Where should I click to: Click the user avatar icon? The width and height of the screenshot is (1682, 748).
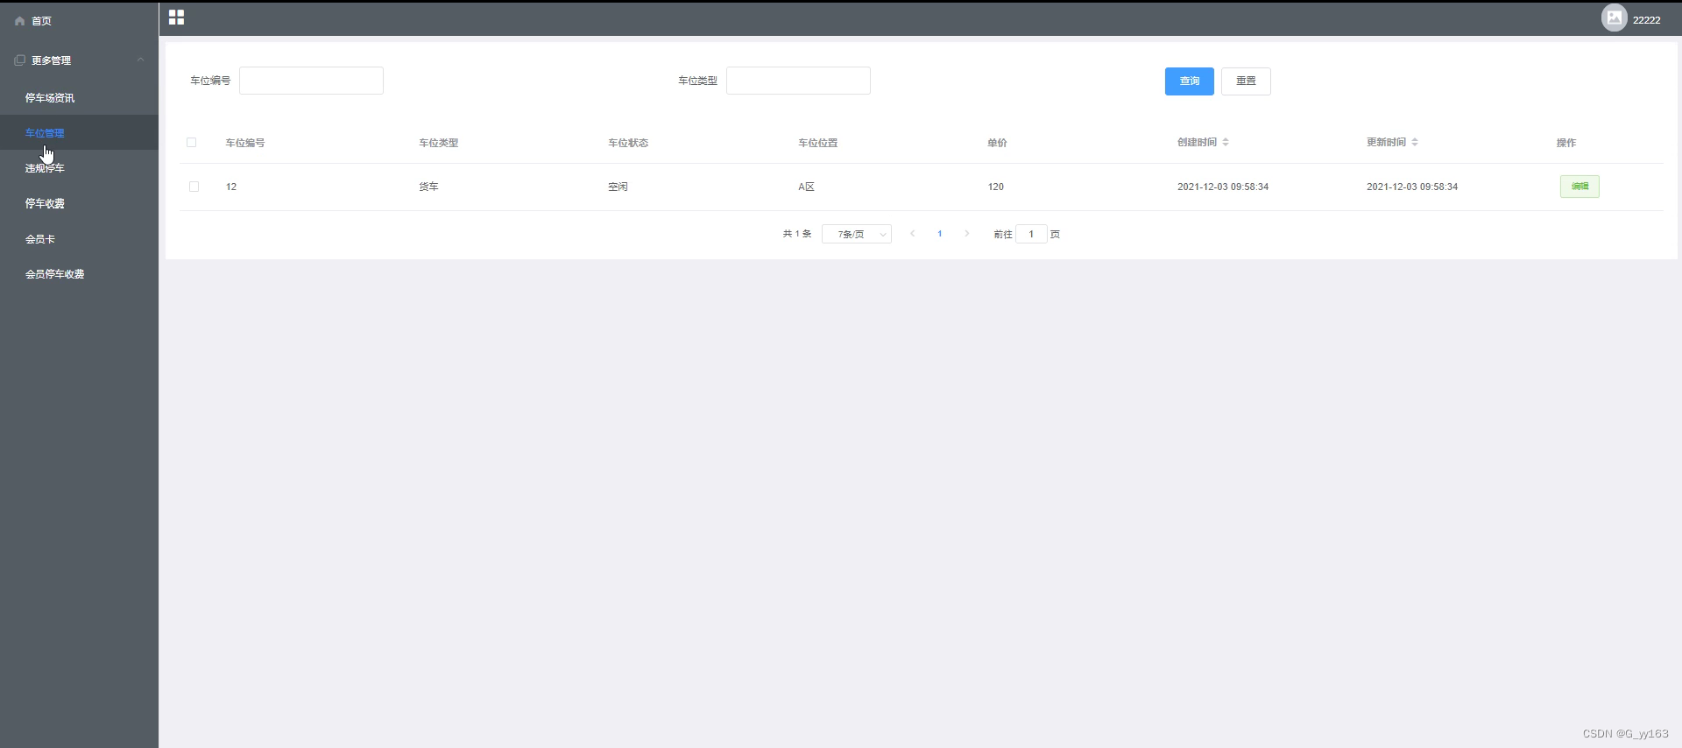(1614, 18)
